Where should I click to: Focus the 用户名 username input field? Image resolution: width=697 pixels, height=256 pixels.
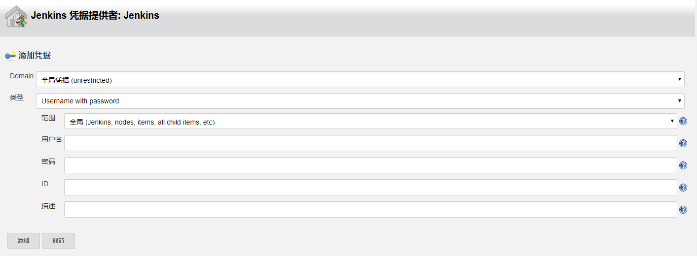coord(370,143)
